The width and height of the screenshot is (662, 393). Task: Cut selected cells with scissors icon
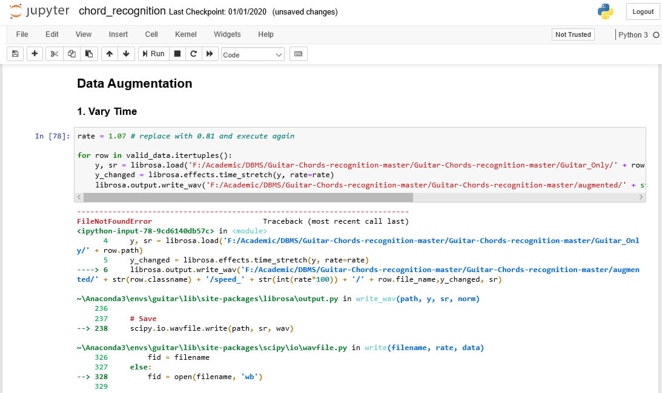55,54
